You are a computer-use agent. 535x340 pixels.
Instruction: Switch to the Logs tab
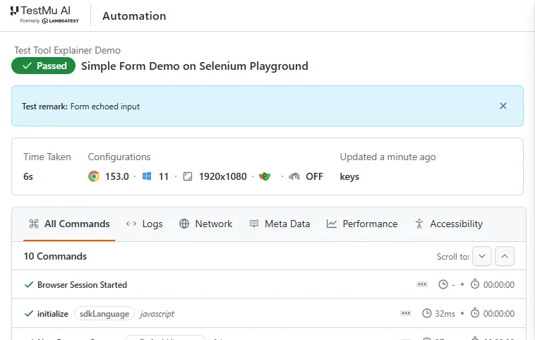pyautogui.click(x=144, y=224)
